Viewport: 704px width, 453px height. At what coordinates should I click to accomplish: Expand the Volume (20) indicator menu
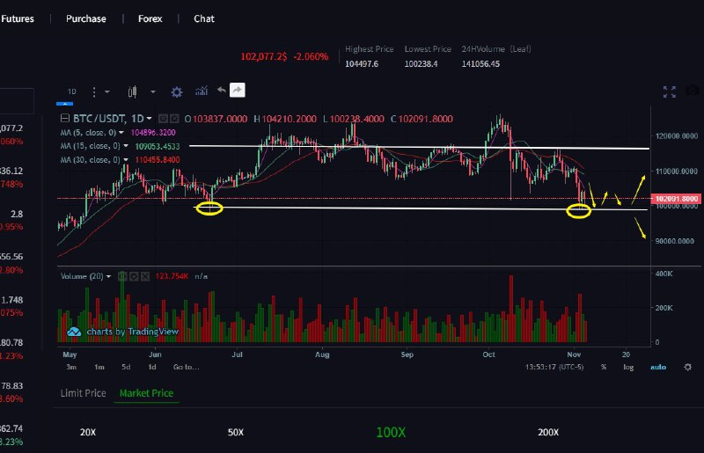[108, 276]
